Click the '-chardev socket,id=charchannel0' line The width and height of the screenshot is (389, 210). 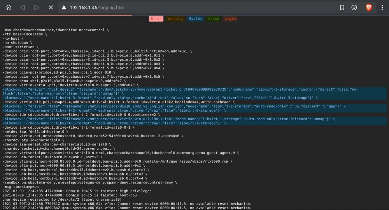tap(59, 149)
